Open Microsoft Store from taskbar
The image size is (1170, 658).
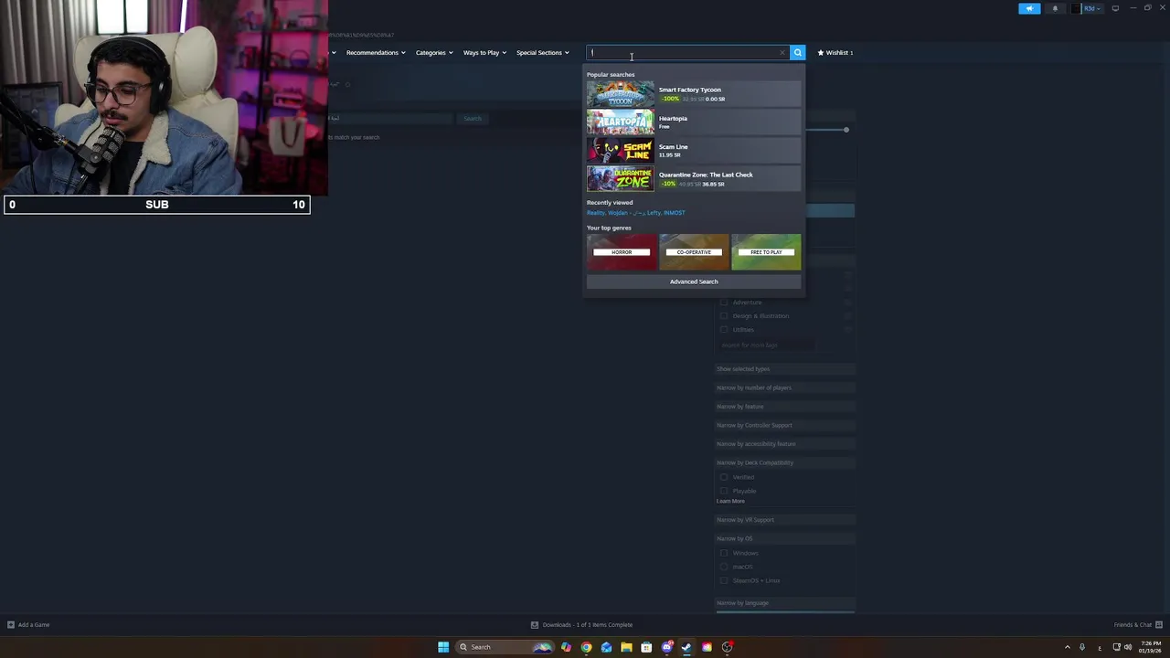[646, 647]
